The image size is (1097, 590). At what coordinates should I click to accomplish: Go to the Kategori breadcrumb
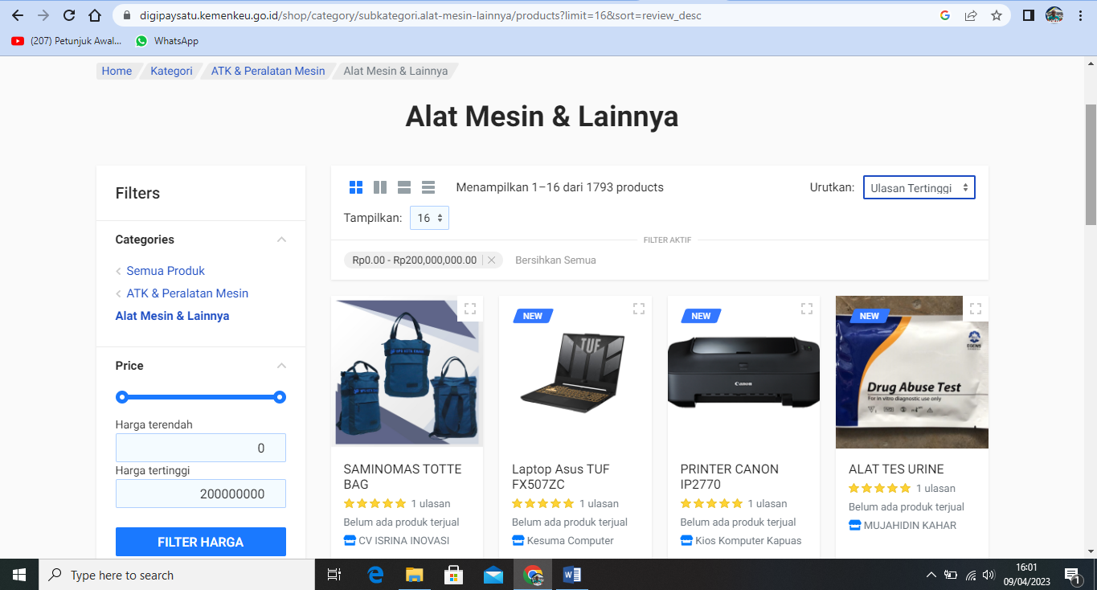[x=171, y=71]
